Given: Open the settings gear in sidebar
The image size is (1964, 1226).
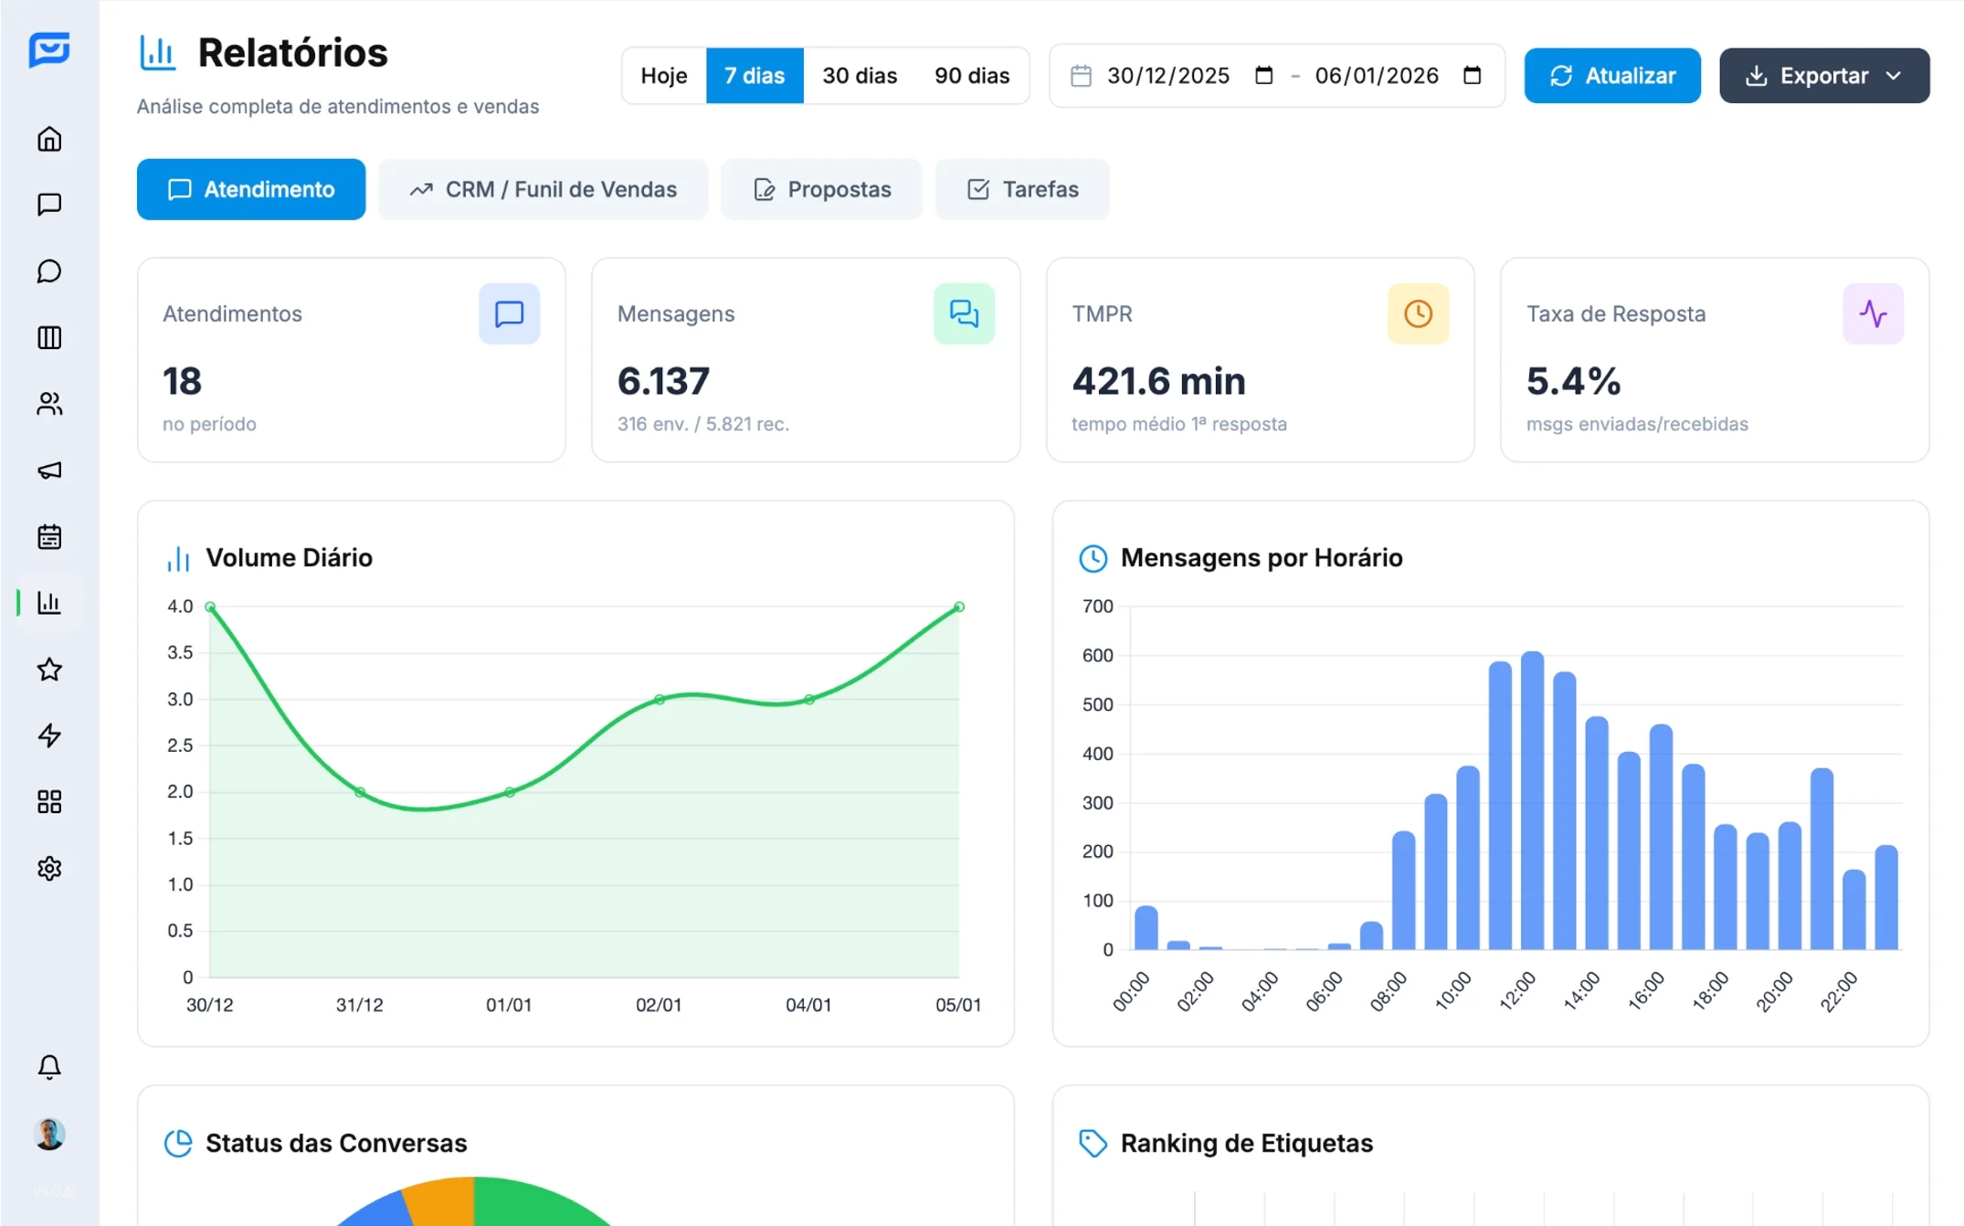Looking at the screenshot, I should tap(49, 868).
